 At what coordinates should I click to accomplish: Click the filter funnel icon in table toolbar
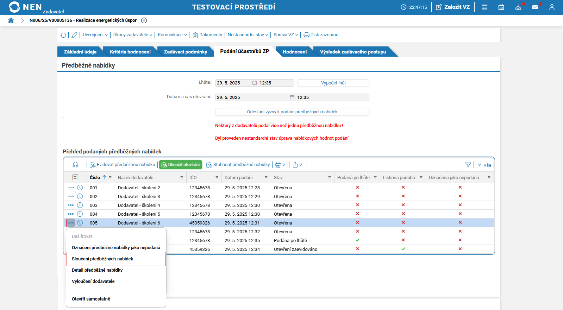click(468, 165)
